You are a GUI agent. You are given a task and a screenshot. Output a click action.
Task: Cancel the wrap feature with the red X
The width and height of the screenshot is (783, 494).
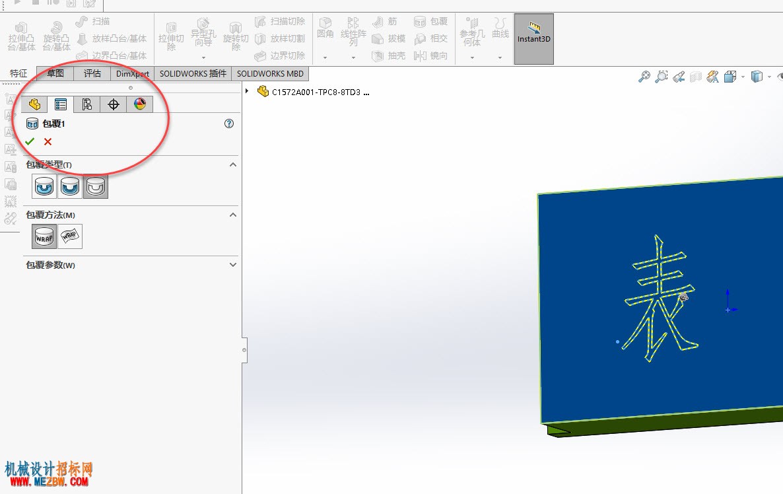pos(48,141)
